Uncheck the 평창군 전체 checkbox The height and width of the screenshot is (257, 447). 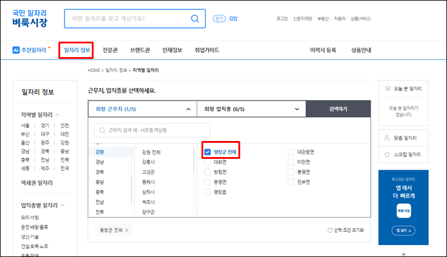coord(207,152)
